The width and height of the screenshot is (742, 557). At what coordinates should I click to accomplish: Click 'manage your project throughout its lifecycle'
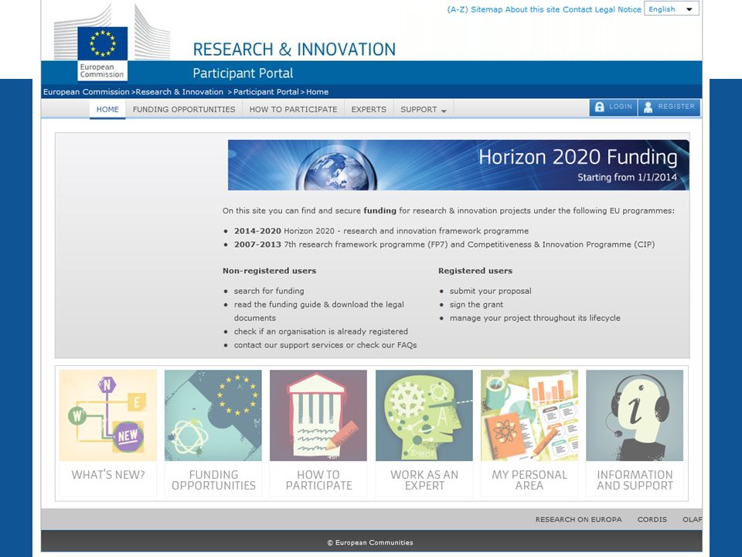click(x=535, y=318)
